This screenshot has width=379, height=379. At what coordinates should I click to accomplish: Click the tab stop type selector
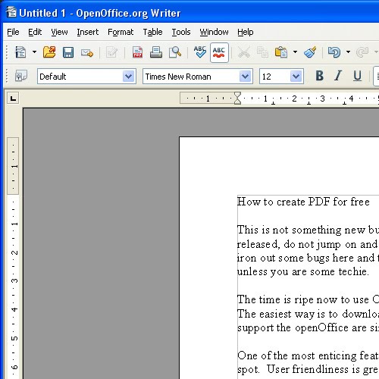click(x=13, y=99)
